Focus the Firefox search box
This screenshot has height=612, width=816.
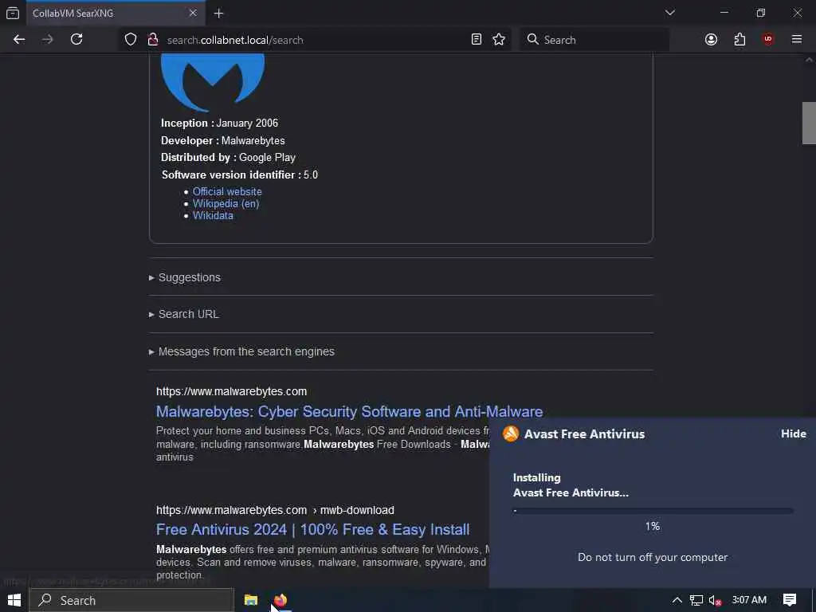point(594,40)
